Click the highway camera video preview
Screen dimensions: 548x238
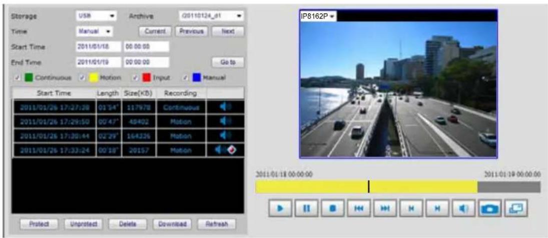point(398,89)
